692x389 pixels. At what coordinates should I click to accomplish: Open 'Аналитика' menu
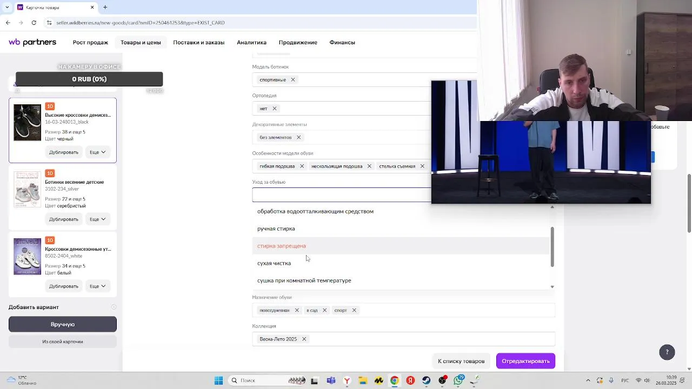[251, 43]
